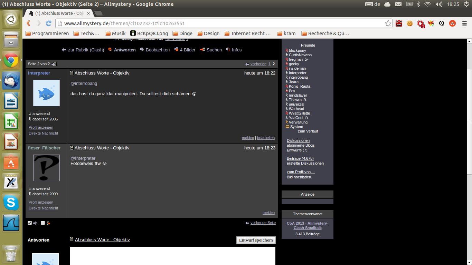Click the red smiley face extension icon
The image size is (472, 265).
click(x=399, y=23)
